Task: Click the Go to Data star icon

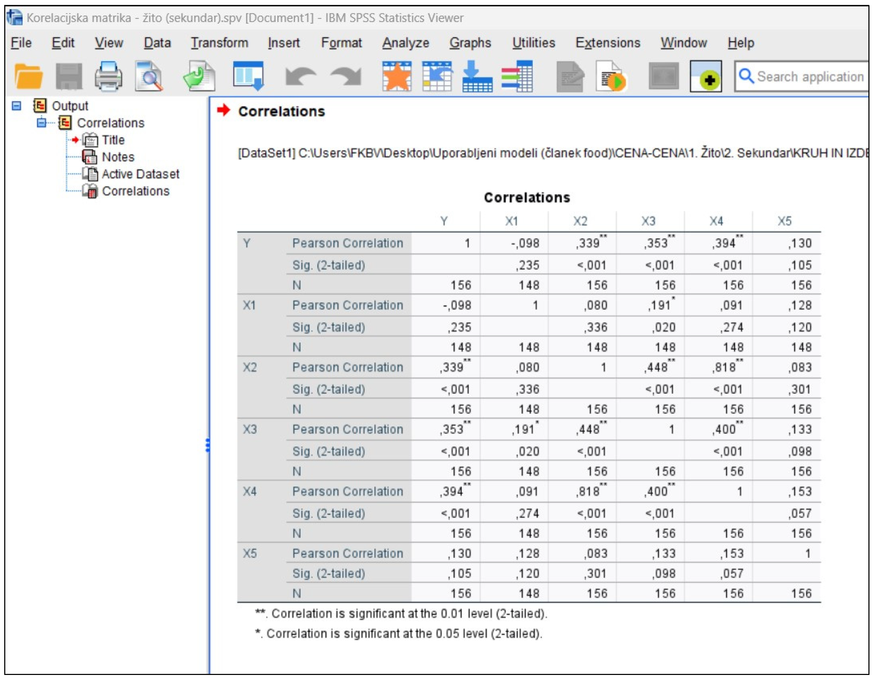Action: [396, 76]
